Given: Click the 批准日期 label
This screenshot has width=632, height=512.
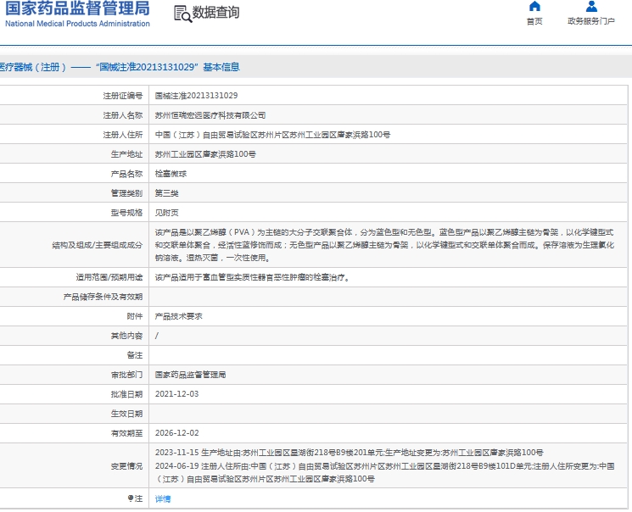Looking at the screenshot, I should click(126, 394).
